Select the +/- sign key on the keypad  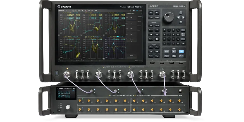click(173, 44)
